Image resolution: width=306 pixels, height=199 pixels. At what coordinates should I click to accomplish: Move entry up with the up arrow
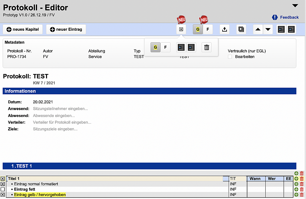coord(258,30)
